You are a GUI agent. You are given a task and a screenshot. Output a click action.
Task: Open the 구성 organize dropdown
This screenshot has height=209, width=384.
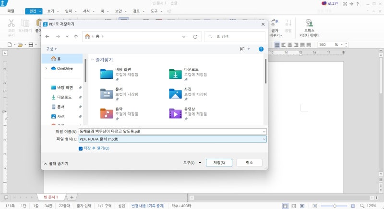[51, 49]
